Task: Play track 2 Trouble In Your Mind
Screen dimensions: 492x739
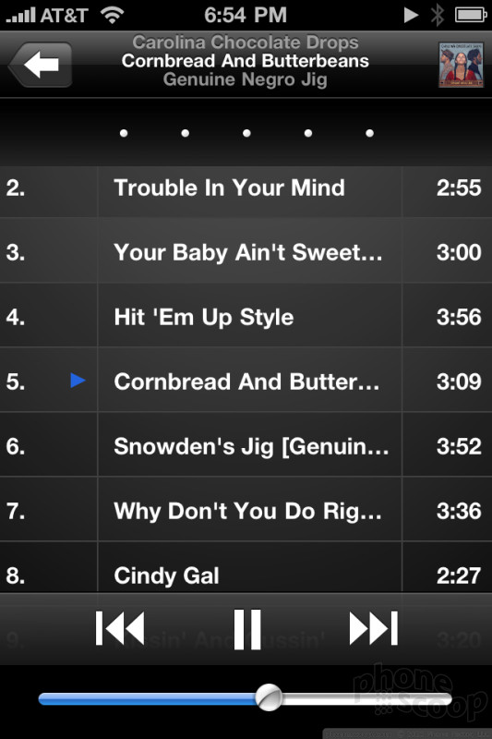Action: click(x=246, y=188)
